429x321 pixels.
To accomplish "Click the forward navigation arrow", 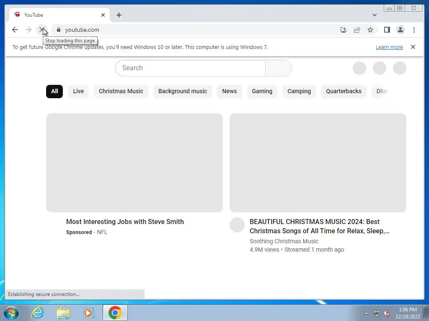I will [x=28, y=30].
